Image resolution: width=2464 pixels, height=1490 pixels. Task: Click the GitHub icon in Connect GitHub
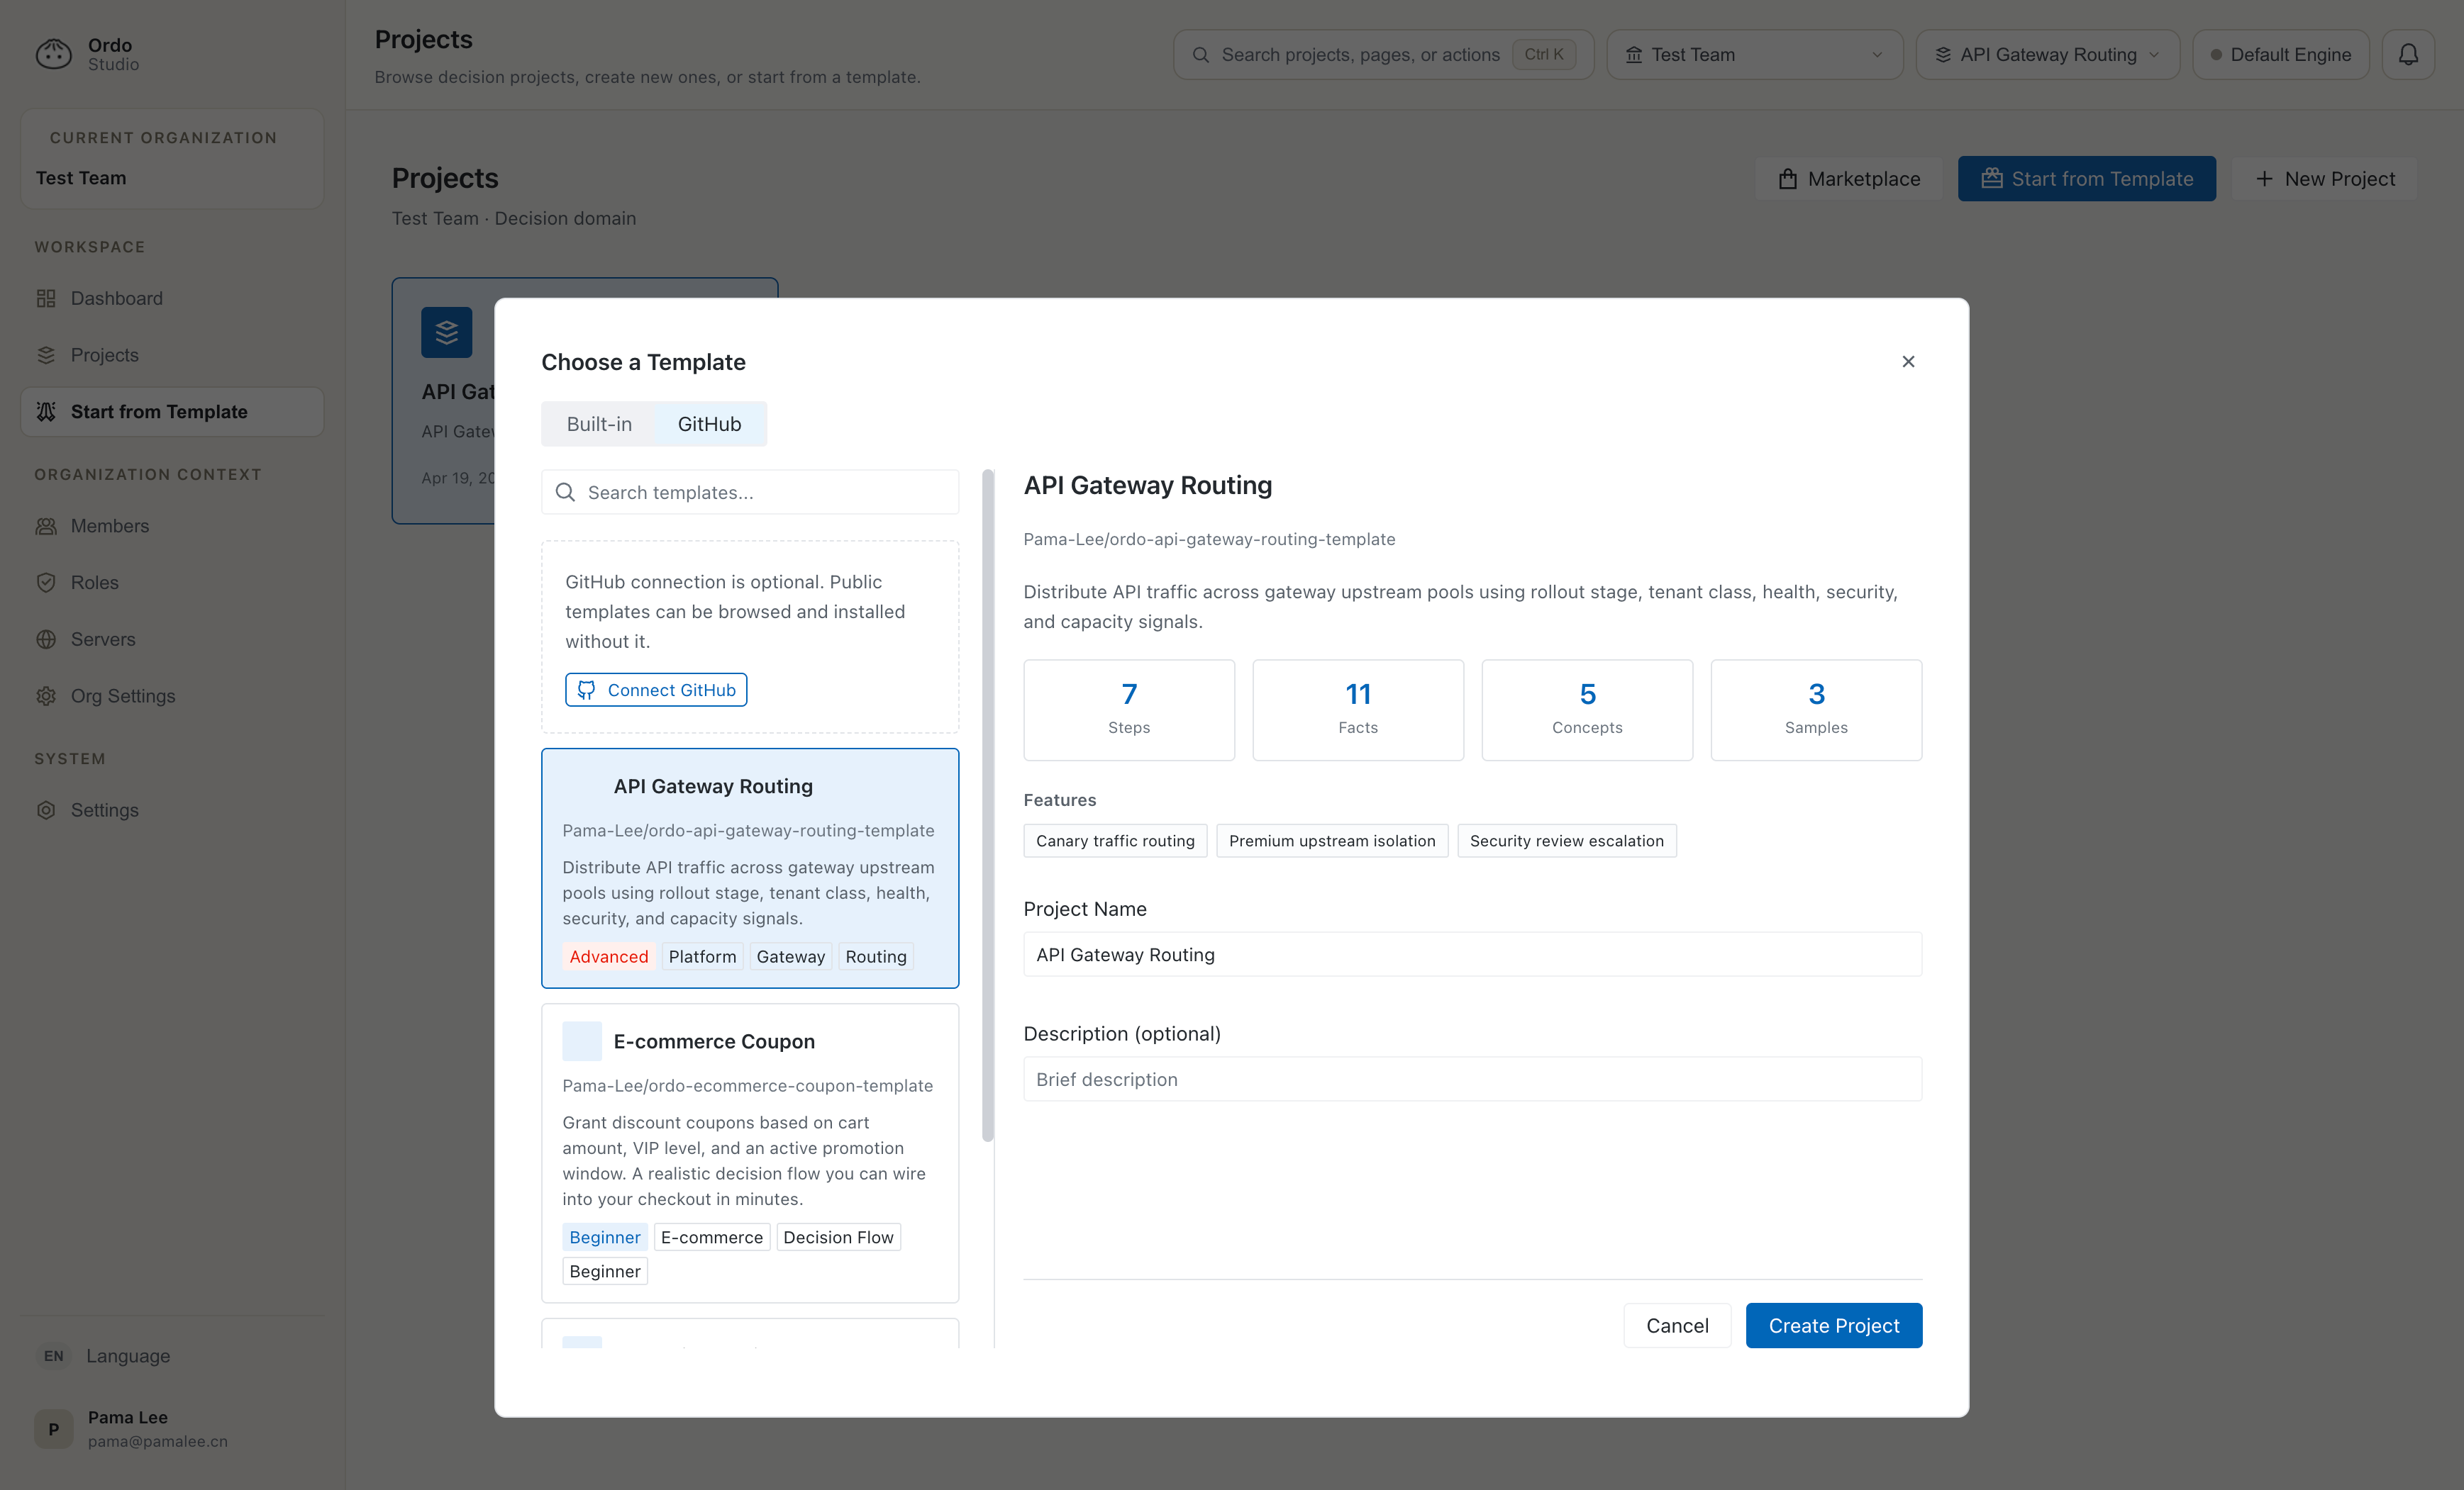pyautogui.click(x=586, y=690)
